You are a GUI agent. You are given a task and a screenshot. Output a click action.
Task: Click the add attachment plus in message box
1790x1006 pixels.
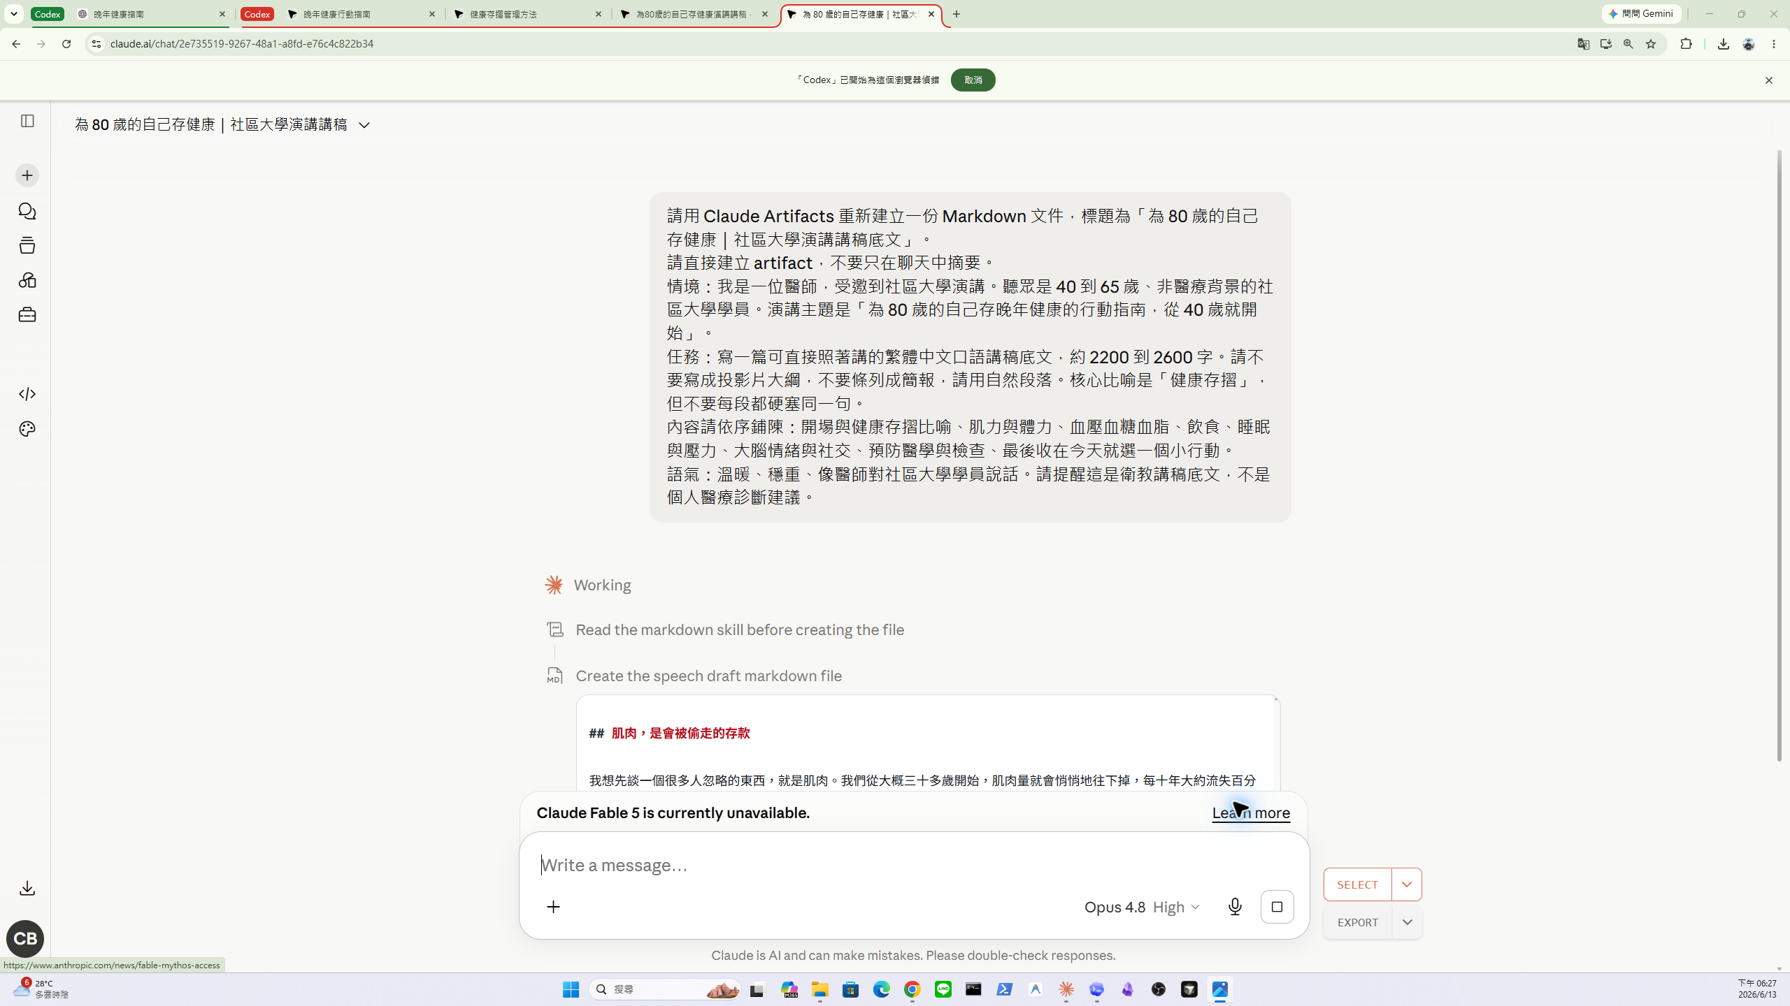[x=553, y=907]
